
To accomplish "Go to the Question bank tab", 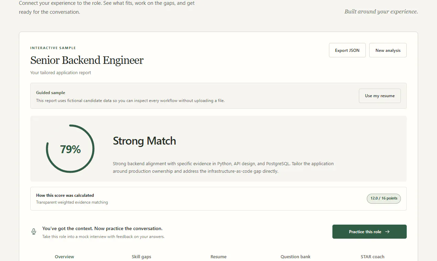I will click(296, 257).
